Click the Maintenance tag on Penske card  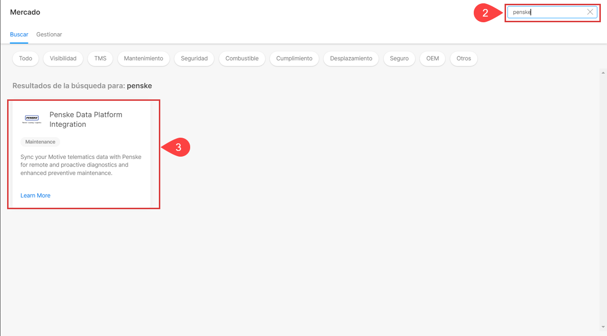(x=40, y=142)
